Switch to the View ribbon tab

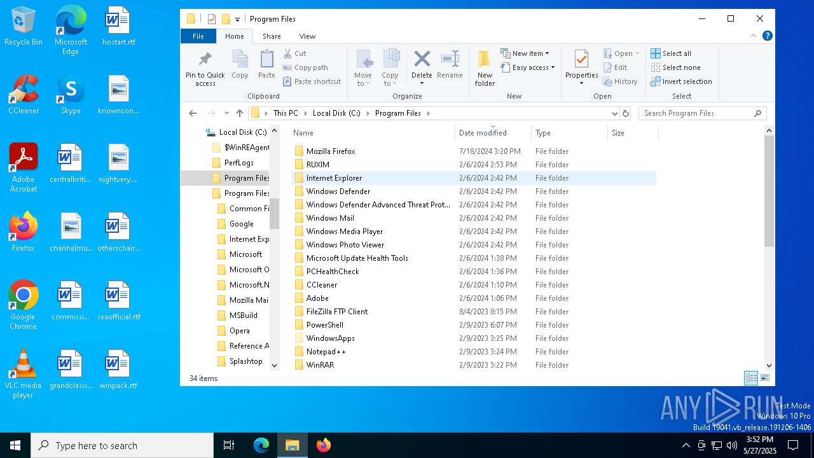pos(307,36)
